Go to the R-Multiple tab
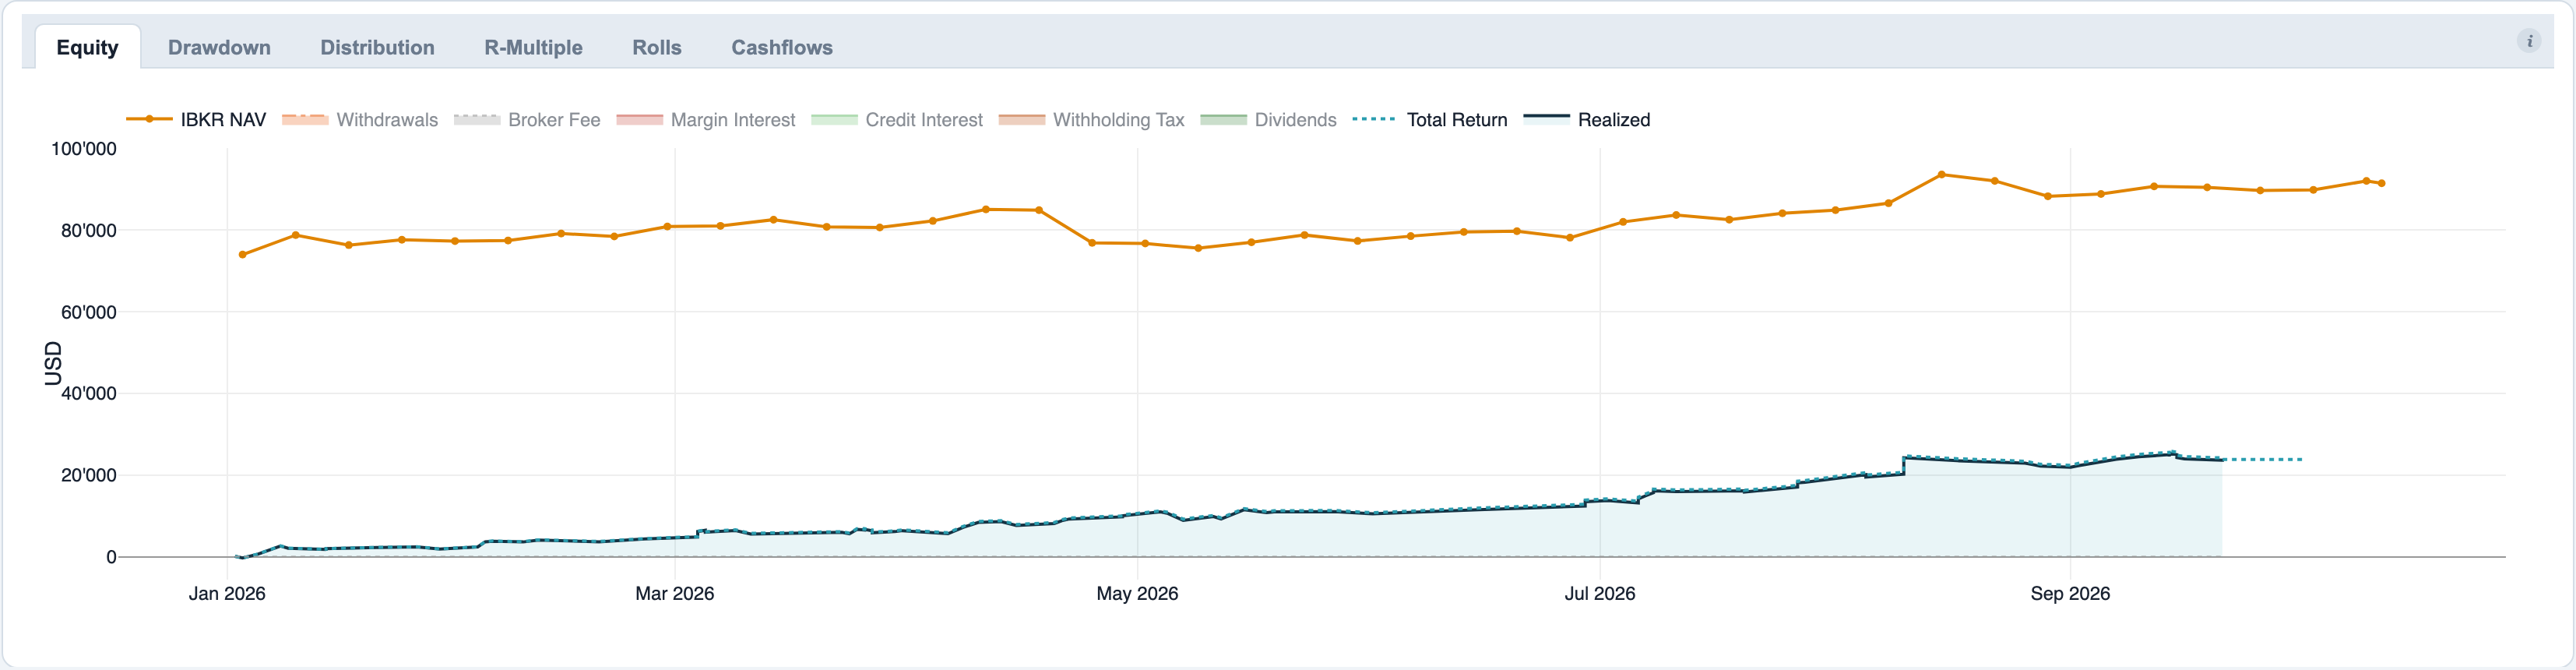The image size is (2576, 670). coord(533,47)
